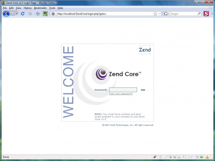Click the NOTE about cookies and java script
The width and height of the screenshot is (215, 161).
[x=119, y=116]
